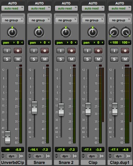133x166 pixels.
Task: Solo the Clap track
Action: pyautogui.click(x=88, y=59)
